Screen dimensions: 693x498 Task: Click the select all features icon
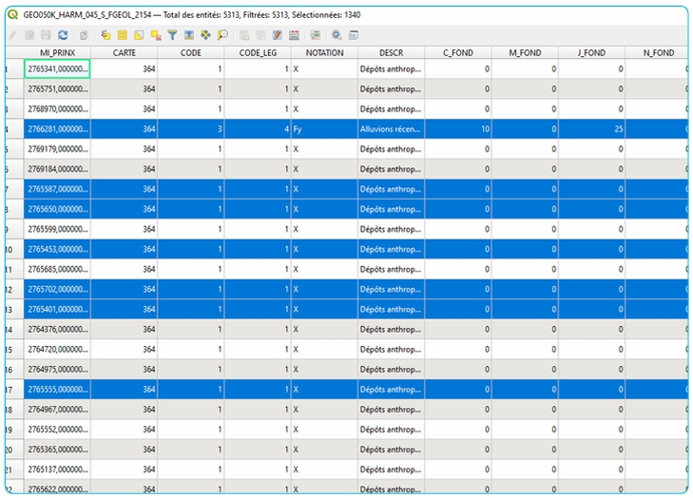click(x=123, y=35)
